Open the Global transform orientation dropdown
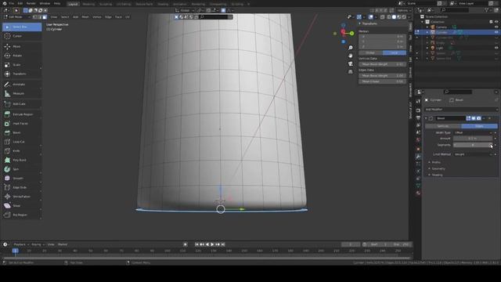 pos(186,10)
